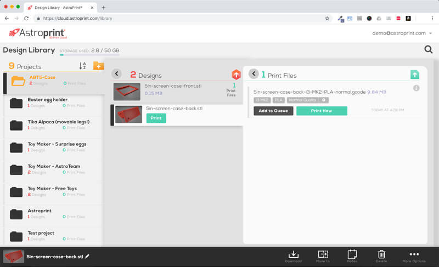The height and width of the screenshot is (267, 439).
Task: Create a new project folder icon
Action: point(98,66)
